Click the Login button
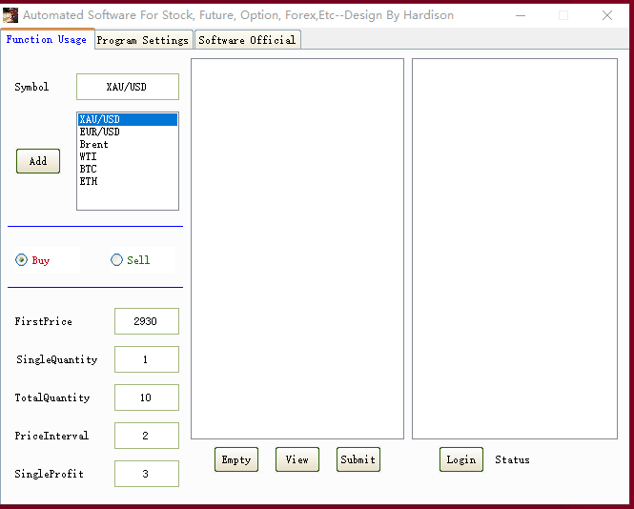The image size is (634, 509). (460, 459)
